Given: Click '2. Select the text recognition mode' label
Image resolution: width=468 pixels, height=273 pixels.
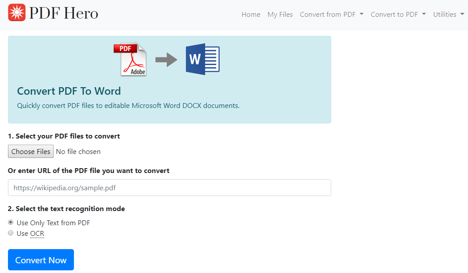Looking at the screenshot, I should point(66,208).
